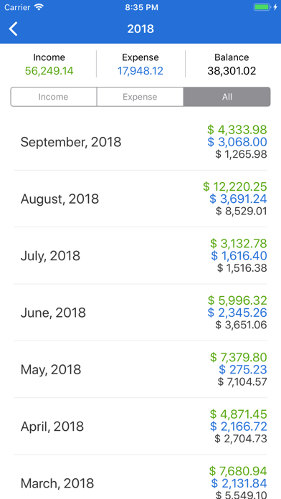
Task: Select the All segment filter
Action: click(227, 97)
